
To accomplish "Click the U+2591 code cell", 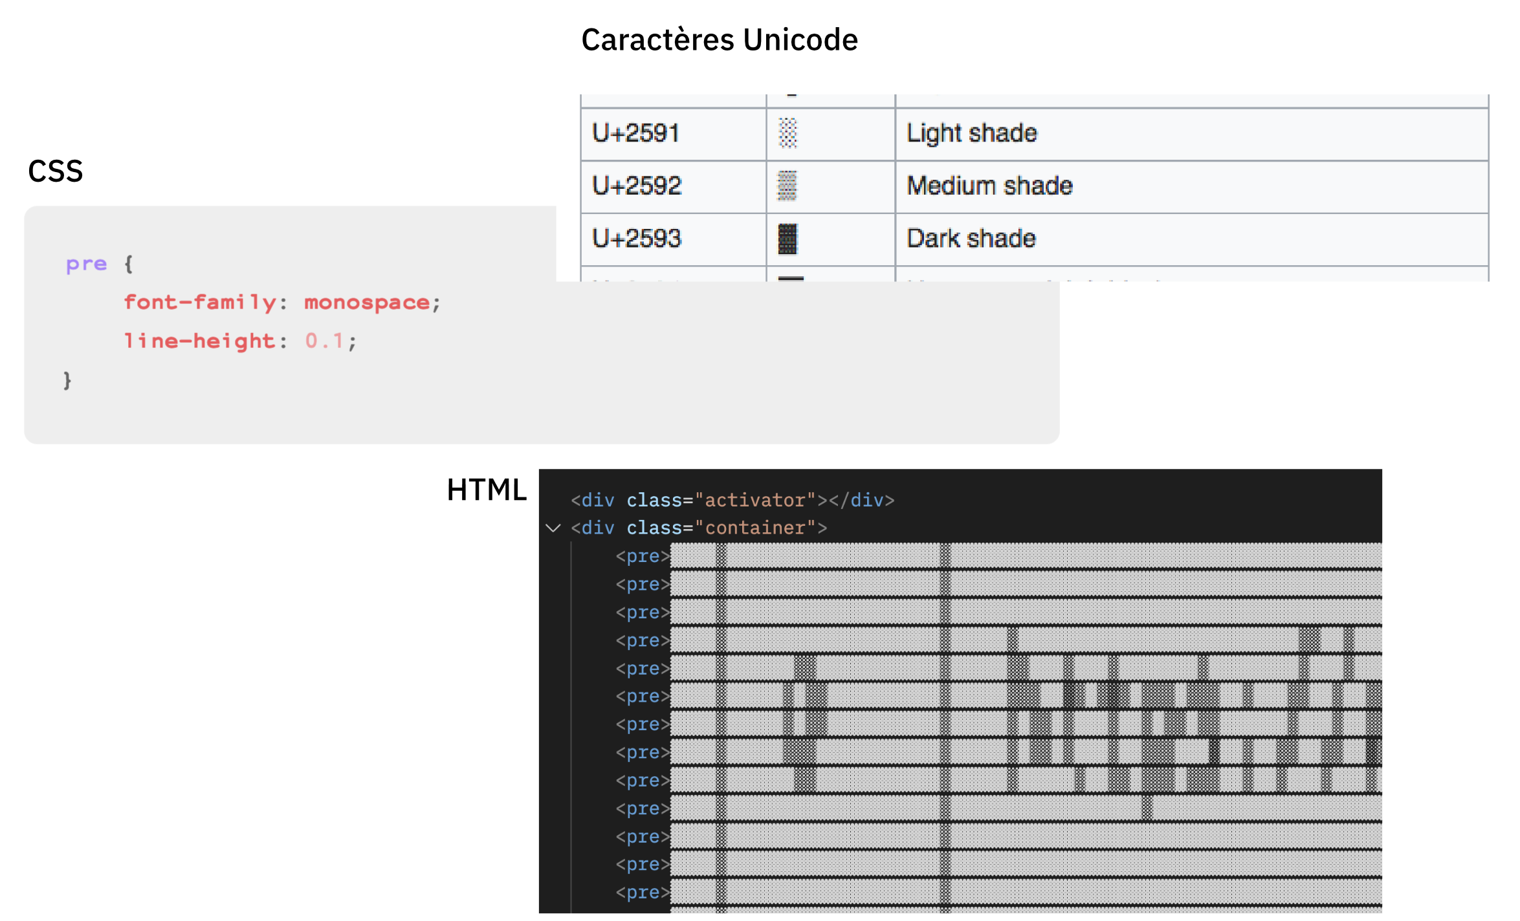I will tap(635, 133).
